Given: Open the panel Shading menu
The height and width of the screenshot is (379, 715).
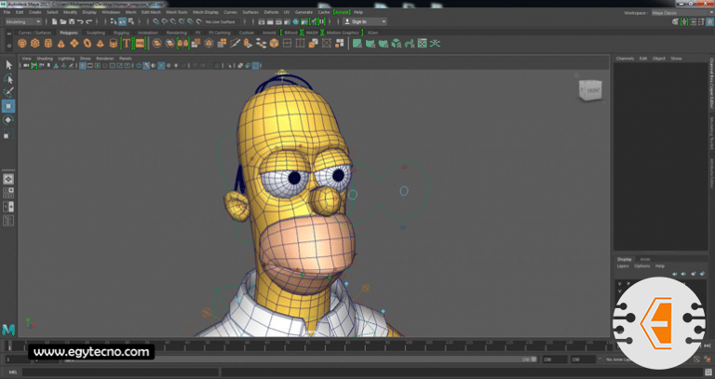Looking at the screenshot, I should click(x=45, y=59).
